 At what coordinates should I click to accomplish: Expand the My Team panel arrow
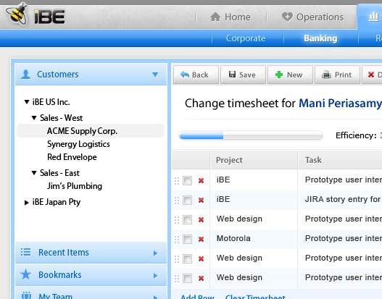[155, 297]
